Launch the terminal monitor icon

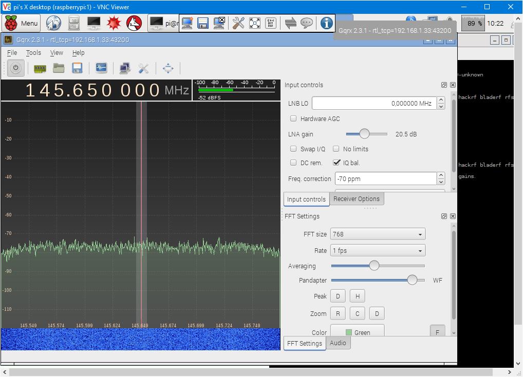pyautogui.click(x=94, y=23)
